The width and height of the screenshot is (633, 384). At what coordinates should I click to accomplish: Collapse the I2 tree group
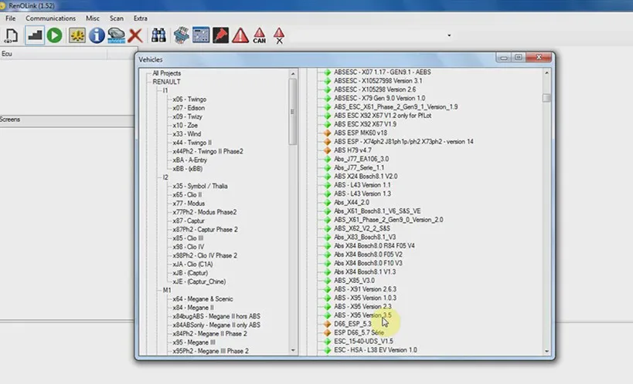(165, 177)
